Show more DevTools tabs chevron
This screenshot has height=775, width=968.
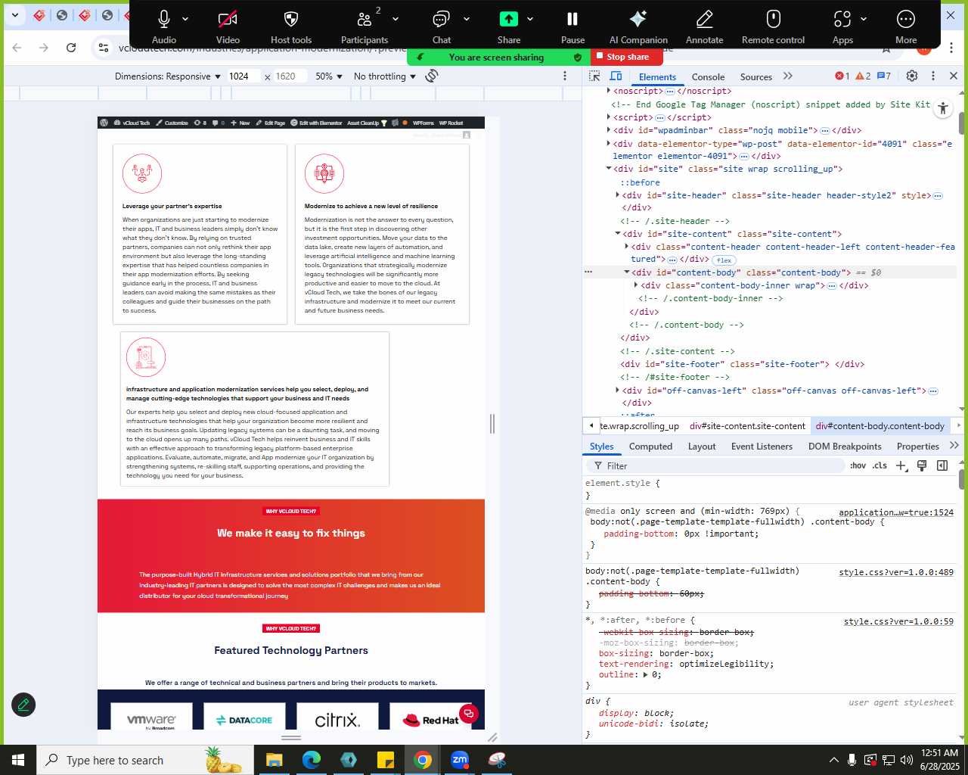click(788, 76)
